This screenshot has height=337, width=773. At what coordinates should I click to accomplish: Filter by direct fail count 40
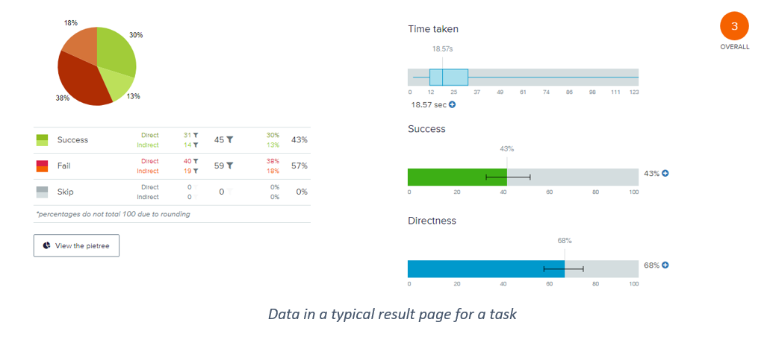196,161
